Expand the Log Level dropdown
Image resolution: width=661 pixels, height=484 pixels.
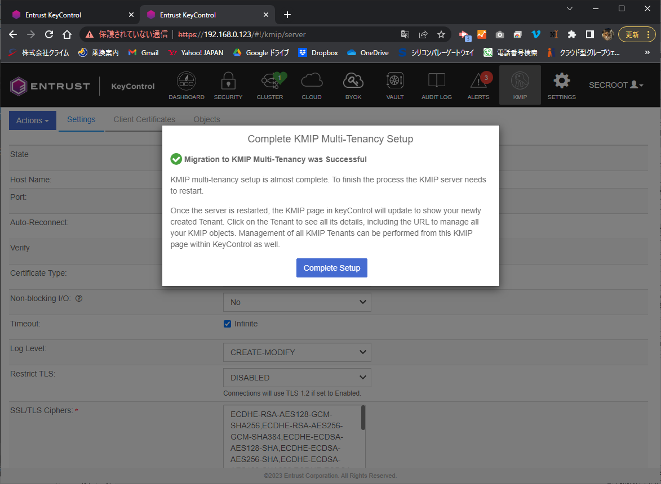pyautogui.click(x=297, y=352)
